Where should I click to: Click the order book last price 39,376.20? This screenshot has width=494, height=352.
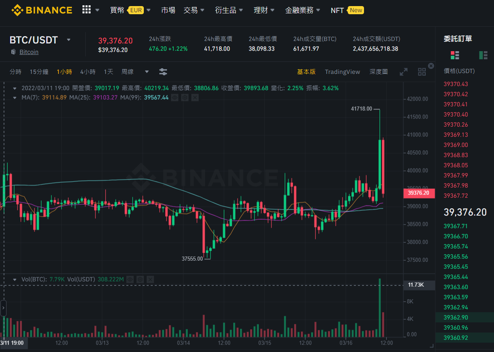(x=465, y=212)
